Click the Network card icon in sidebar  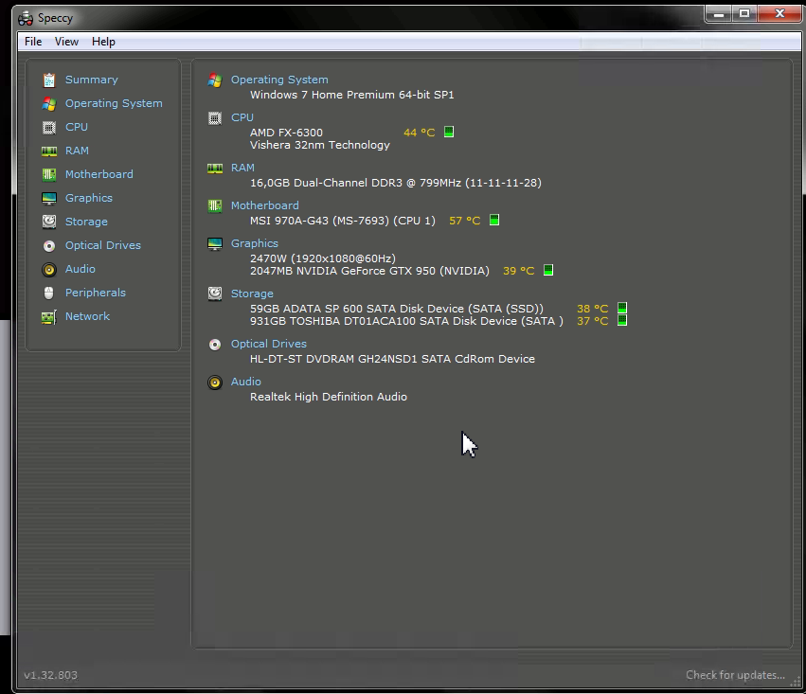point(49,317)
